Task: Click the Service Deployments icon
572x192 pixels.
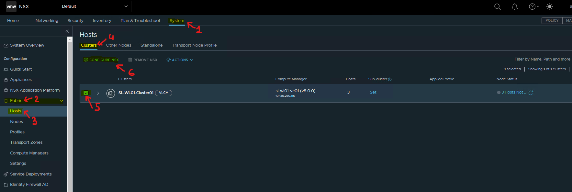Action: (6, 174)
